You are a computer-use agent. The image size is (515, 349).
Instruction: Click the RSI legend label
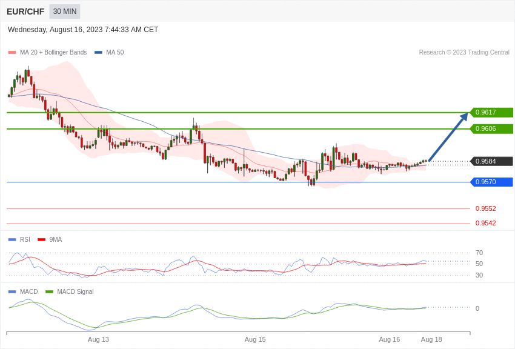[x=25, y=240]
